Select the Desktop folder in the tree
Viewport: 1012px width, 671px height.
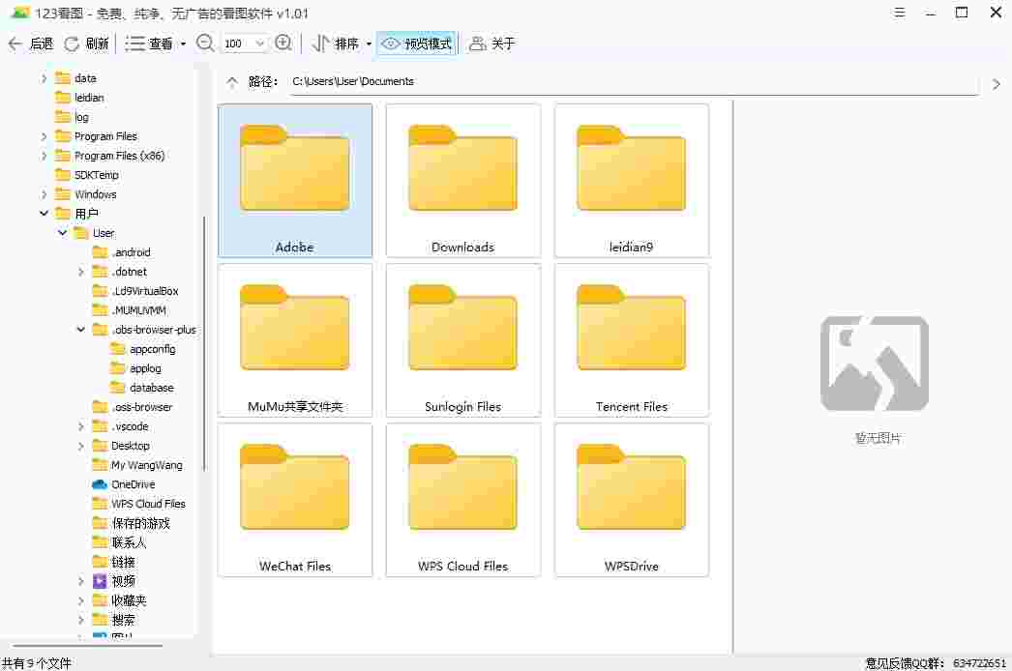coord(130,446)
